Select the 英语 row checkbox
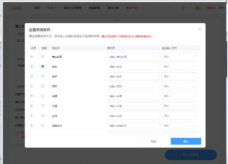Image resolution: width=228 pixels, height=164 pixels. click(x=42, y=96)
